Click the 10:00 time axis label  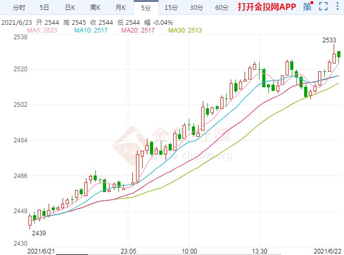tap(189, 251)
